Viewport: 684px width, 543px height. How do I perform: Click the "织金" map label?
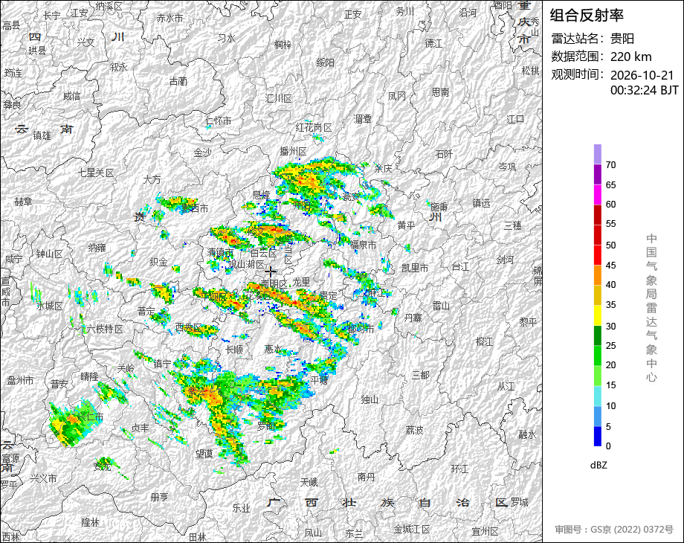pos(158,262)
